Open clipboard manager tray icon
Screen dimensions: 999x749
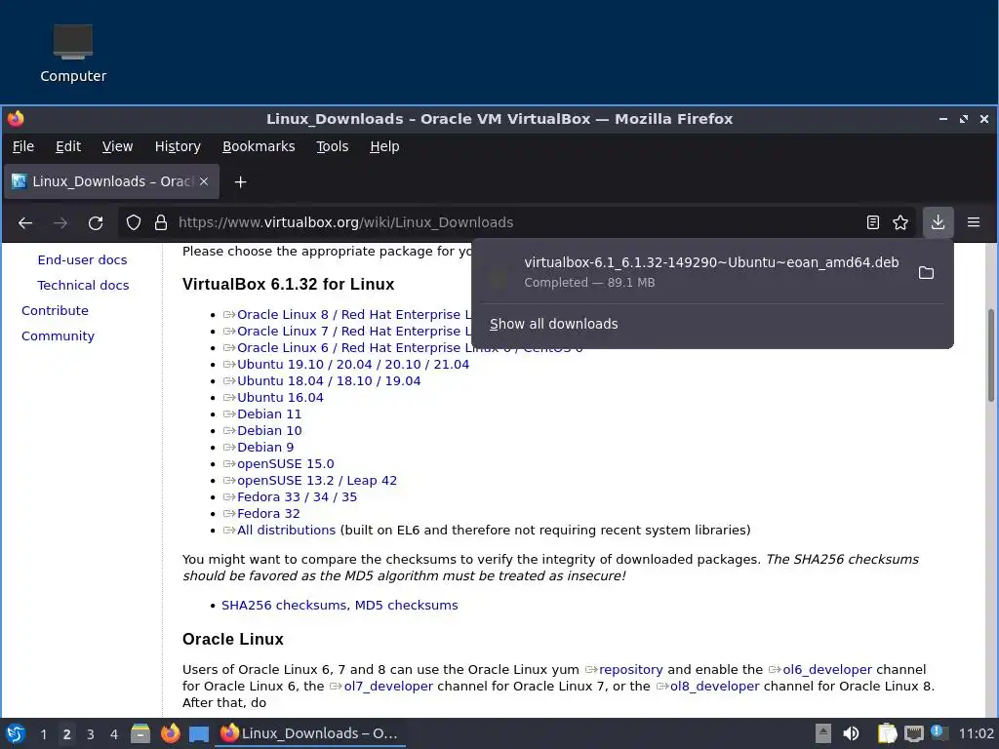887,733
